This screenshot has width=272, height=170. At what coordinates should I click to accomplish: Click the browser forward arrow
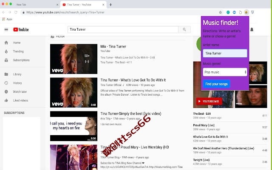[x=10, y=12]
